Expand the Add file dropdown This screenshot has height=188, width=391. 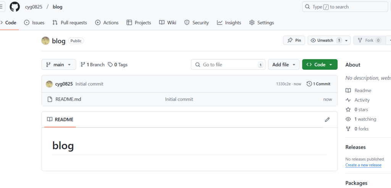pyautogui.click(x=283, y=65)
